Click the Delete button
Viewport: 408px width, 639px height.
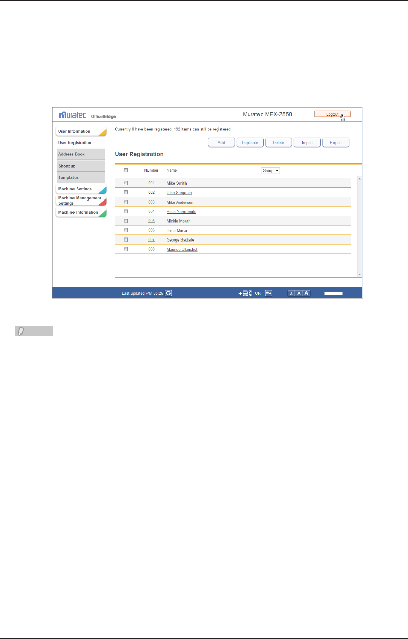279,143
